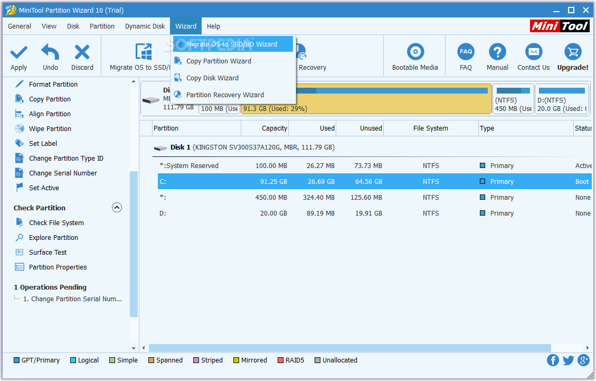Open the Disk menu
Viewport: 596px width, 381px height.
(x=73, y=26)
